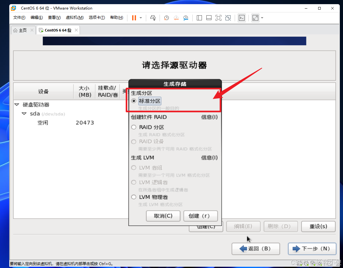This screenshot has height=268, width=343.
Task: Toggle the thumbnail bar view
Action: (209, 18)
